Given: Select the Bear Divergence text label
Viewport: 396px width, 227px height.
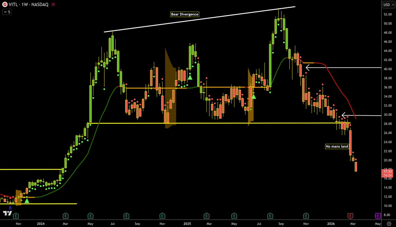Looking at the screenshot, I should pos(185,14).
